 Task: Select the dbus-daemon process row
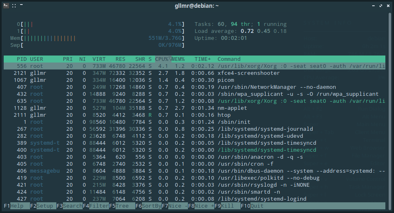[195, 171]
